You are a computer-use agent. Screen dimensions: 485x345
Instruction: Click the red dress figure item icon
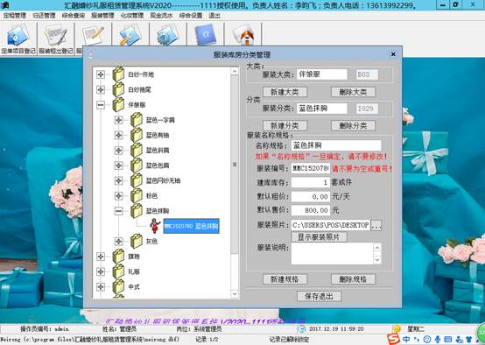coord(155,226)
